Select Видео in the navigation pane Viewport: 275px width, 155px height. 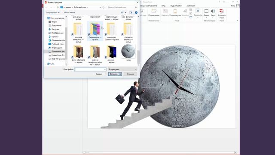click(52, 22)
